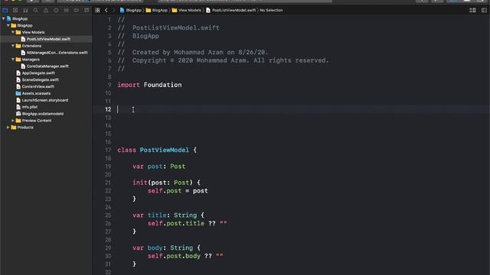Select the Assets.xcassets catalog icon
The width and height of the screenshot is (490, 275).
tap(18, 93)
